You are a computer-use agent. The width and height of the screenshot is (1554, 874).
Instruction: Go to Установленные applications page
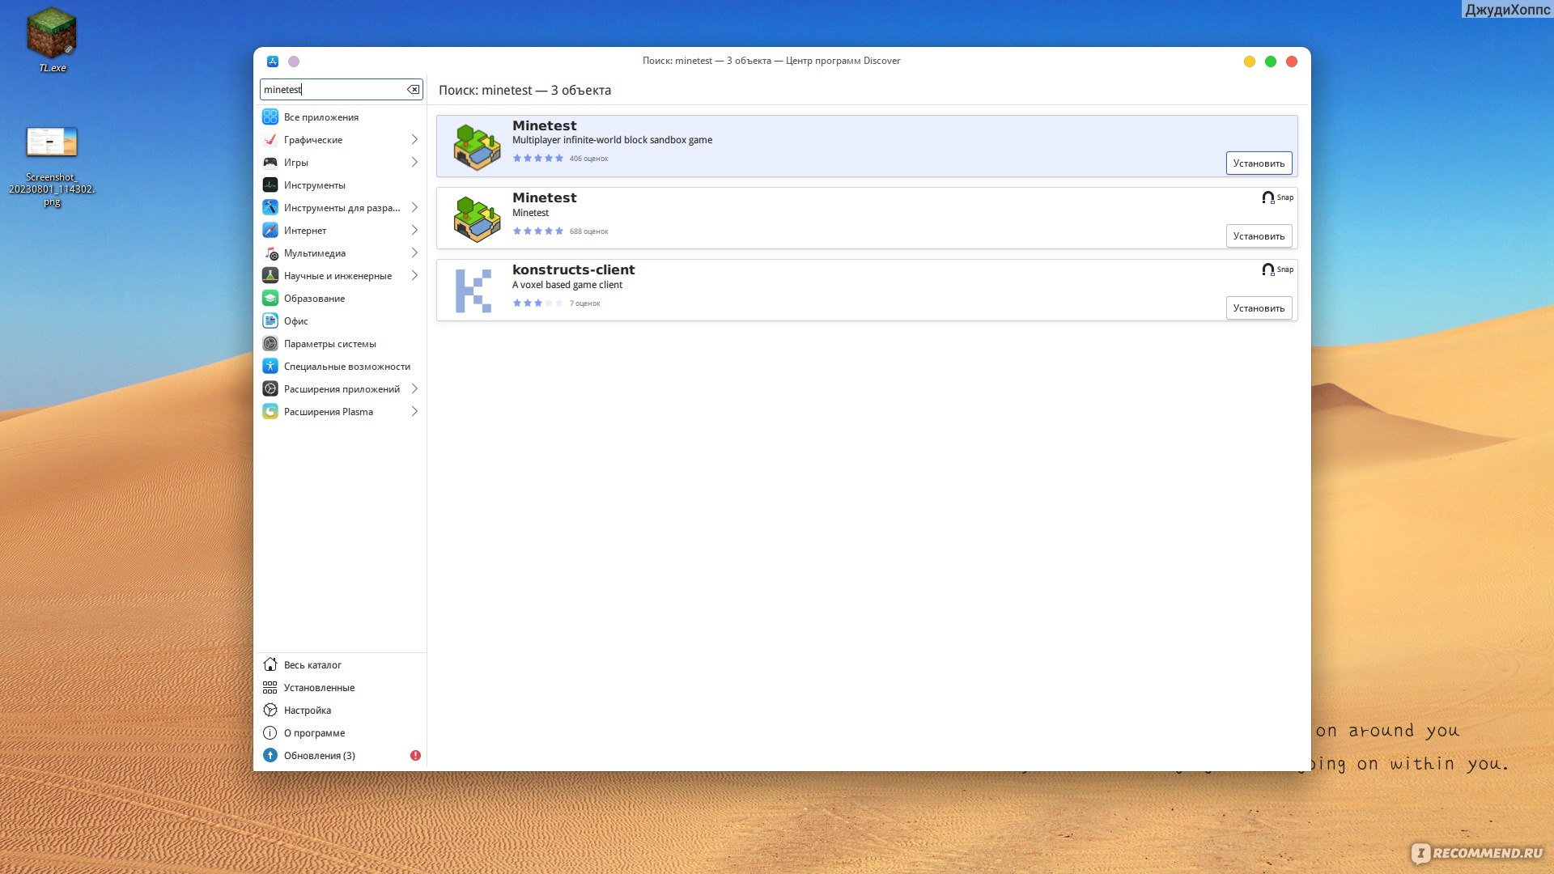click(341, 688)
